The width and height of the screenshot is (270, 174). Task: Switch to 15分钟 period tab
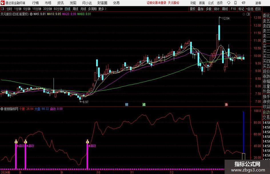[37, 9]
